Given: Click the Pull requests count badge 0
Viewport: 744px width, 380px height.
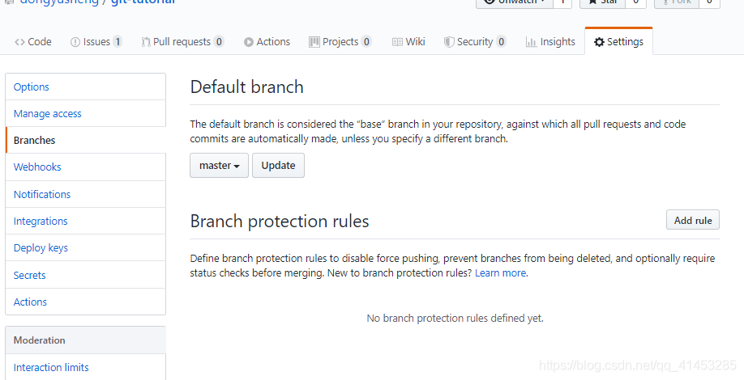Looking at the screenshot, I should 218,42.
